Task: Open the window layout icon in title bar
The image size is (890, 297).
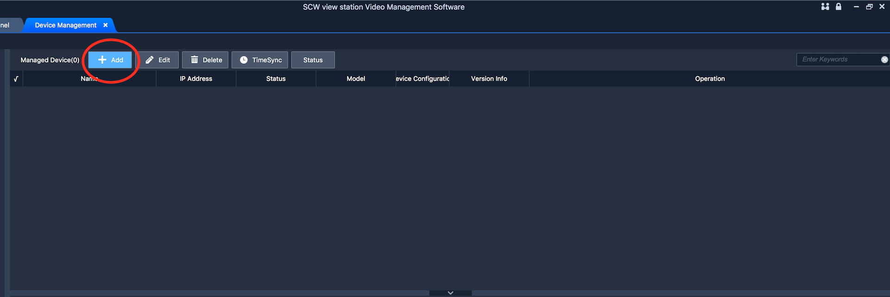Action: [x=825, y=6]
